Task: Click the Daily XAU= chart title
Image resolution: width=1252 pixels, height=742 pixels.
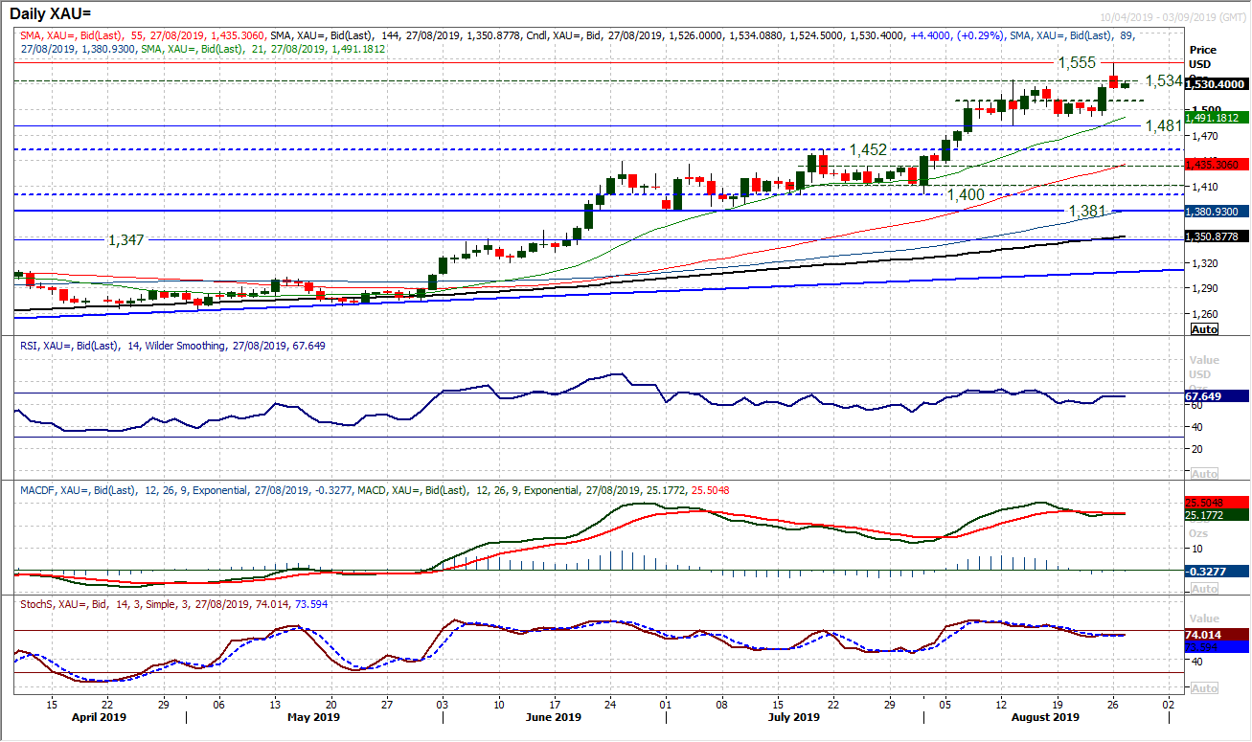Action: point(52,12)
